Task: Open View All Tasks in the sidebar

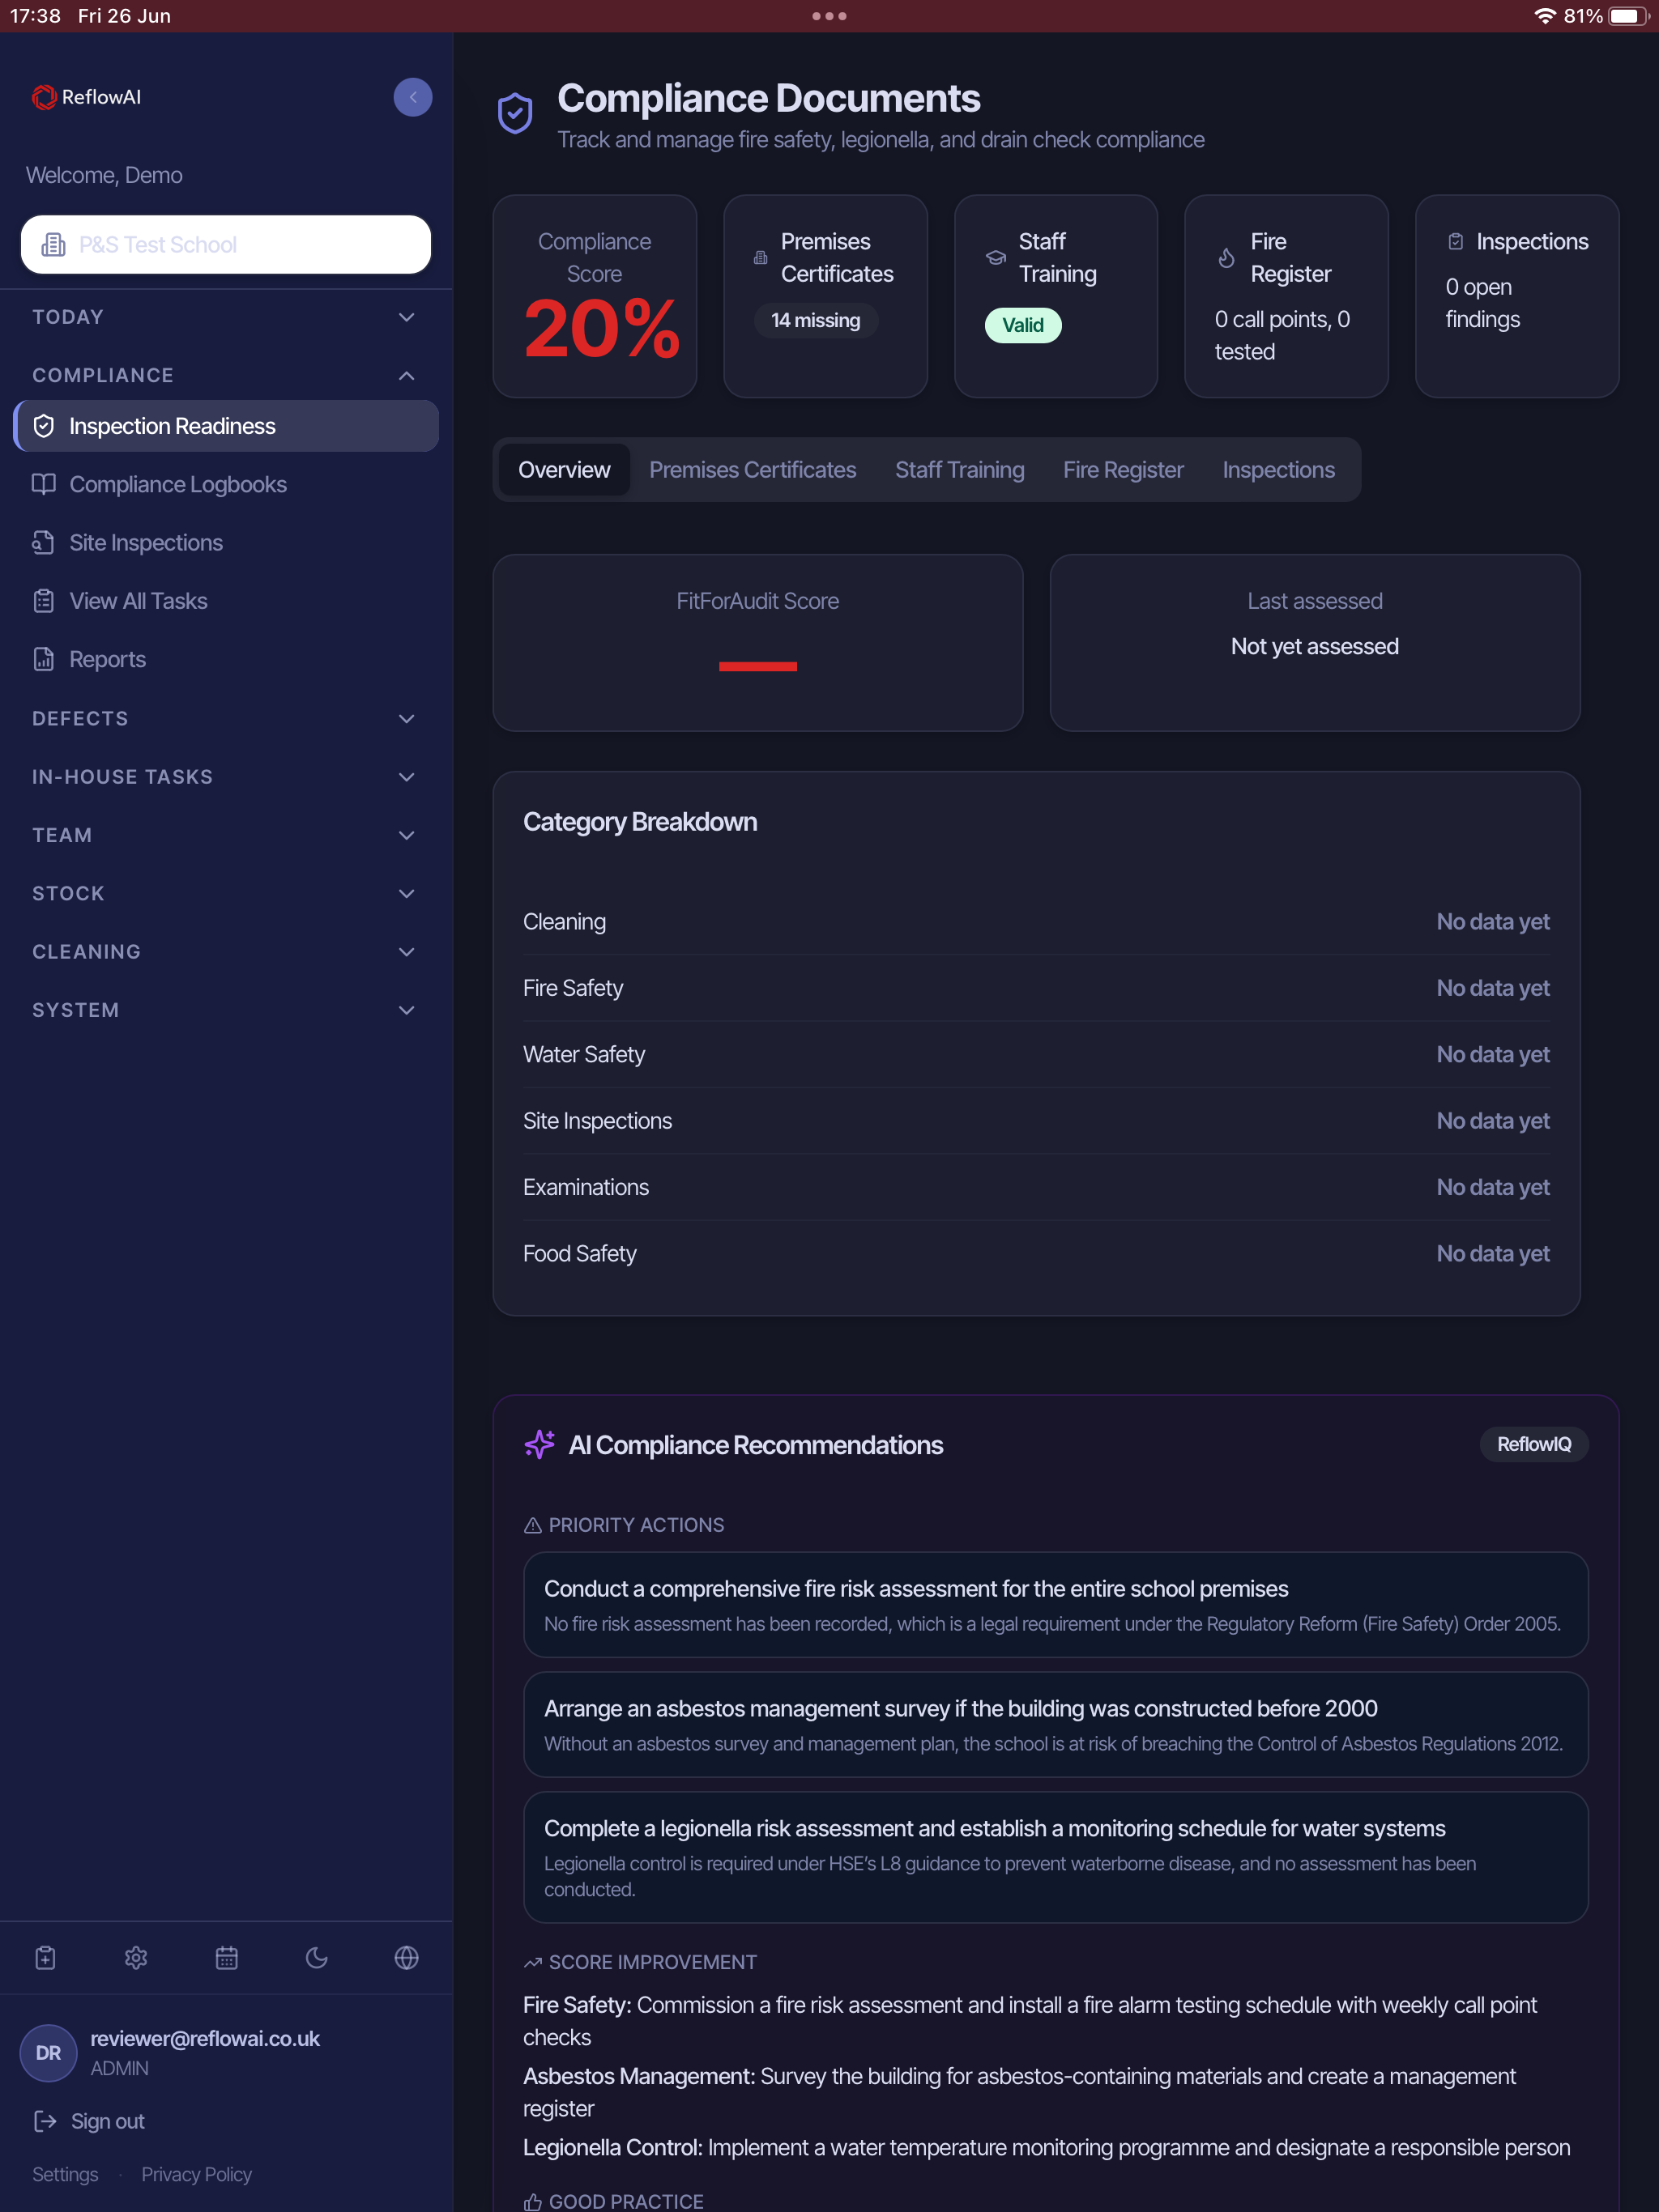Action: pyautogui.click(x=226, y=601)
